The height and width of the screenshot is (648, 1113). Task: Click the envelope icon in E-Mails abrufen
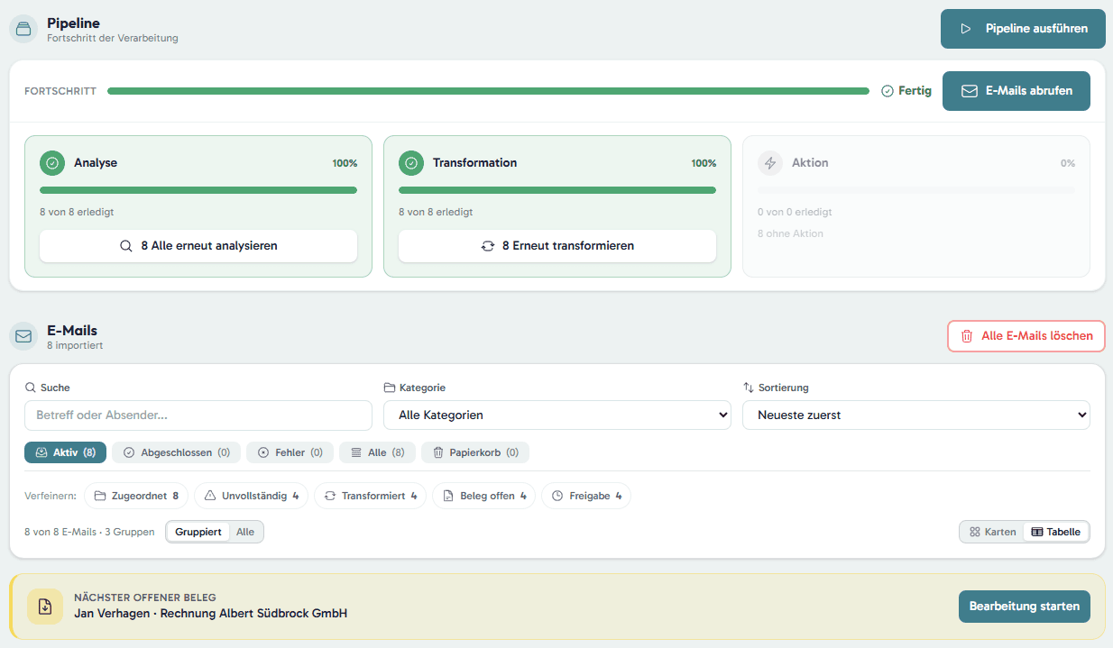coord(970,91)
